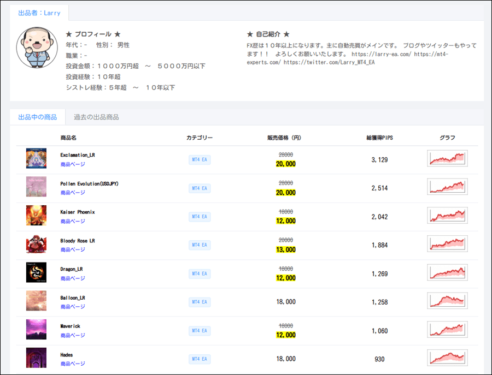Open 商品ページ link for Pollen Evolution
This screenshot has height=375, width=492.
click(73, 193)
